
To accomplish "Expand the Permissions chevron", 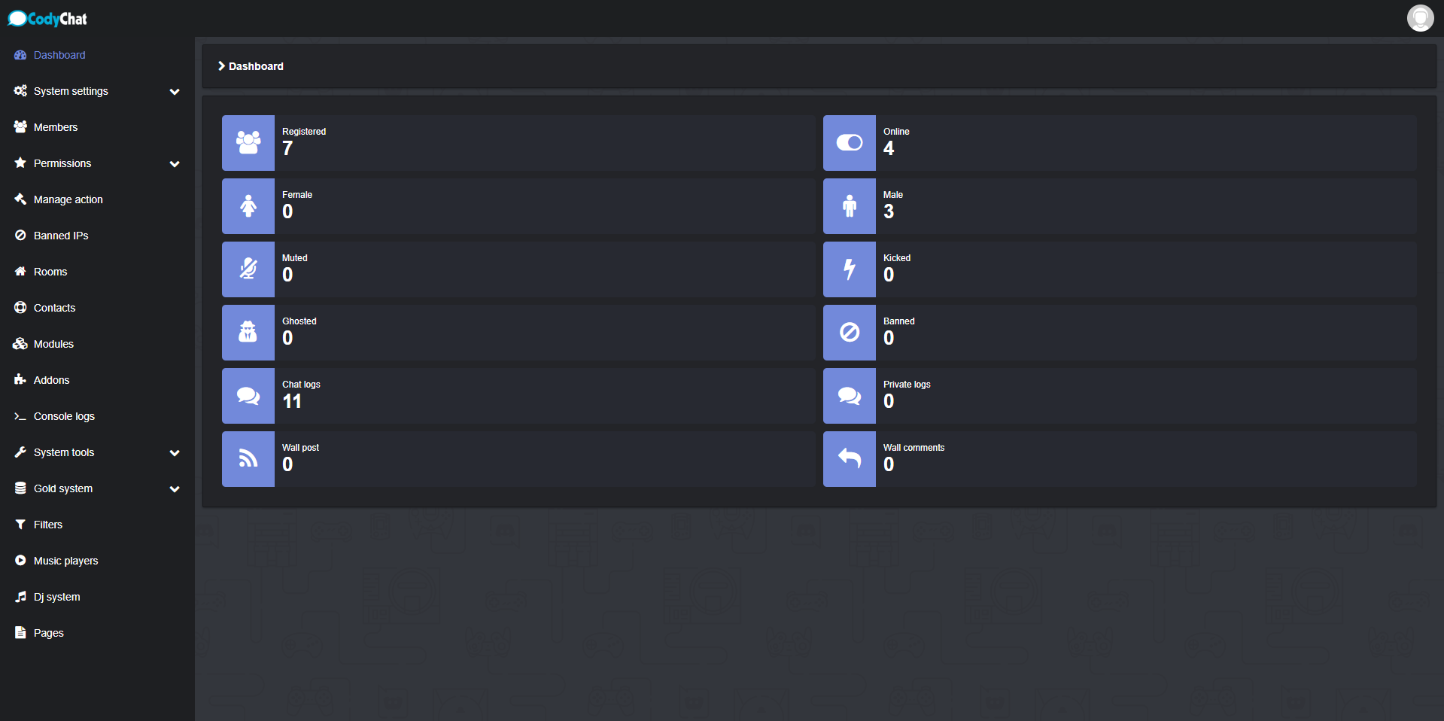I will 175,164.
